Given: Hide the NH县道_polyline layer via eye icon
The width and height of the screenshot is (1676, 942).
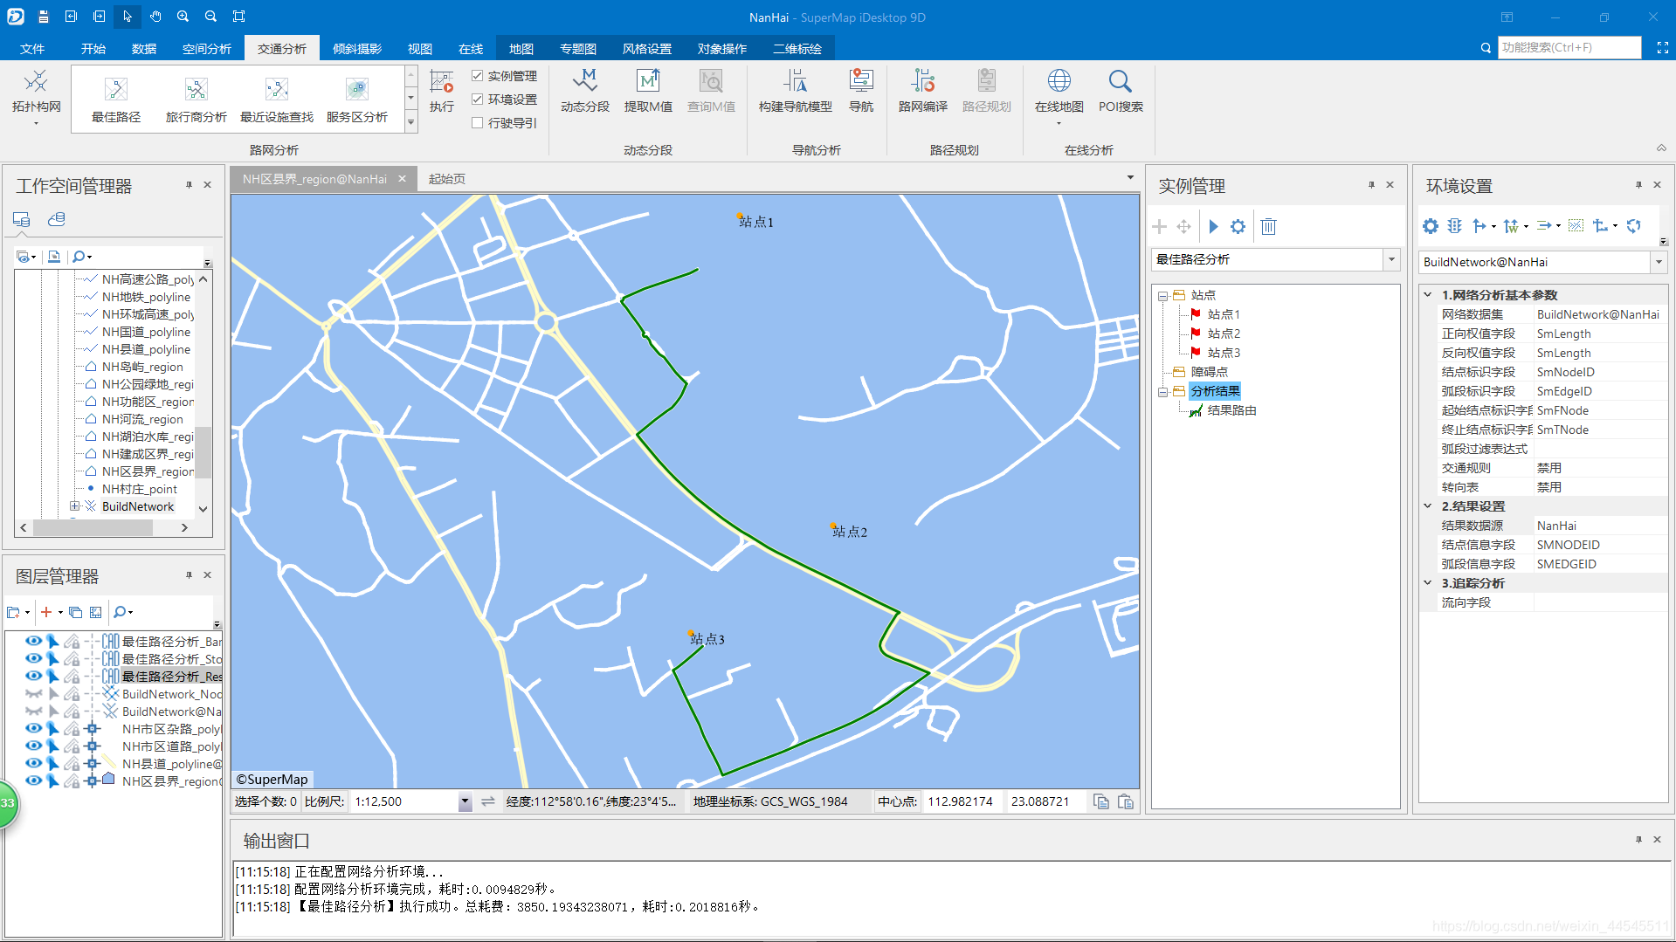Looking at the screenshot, I should 33,764.
